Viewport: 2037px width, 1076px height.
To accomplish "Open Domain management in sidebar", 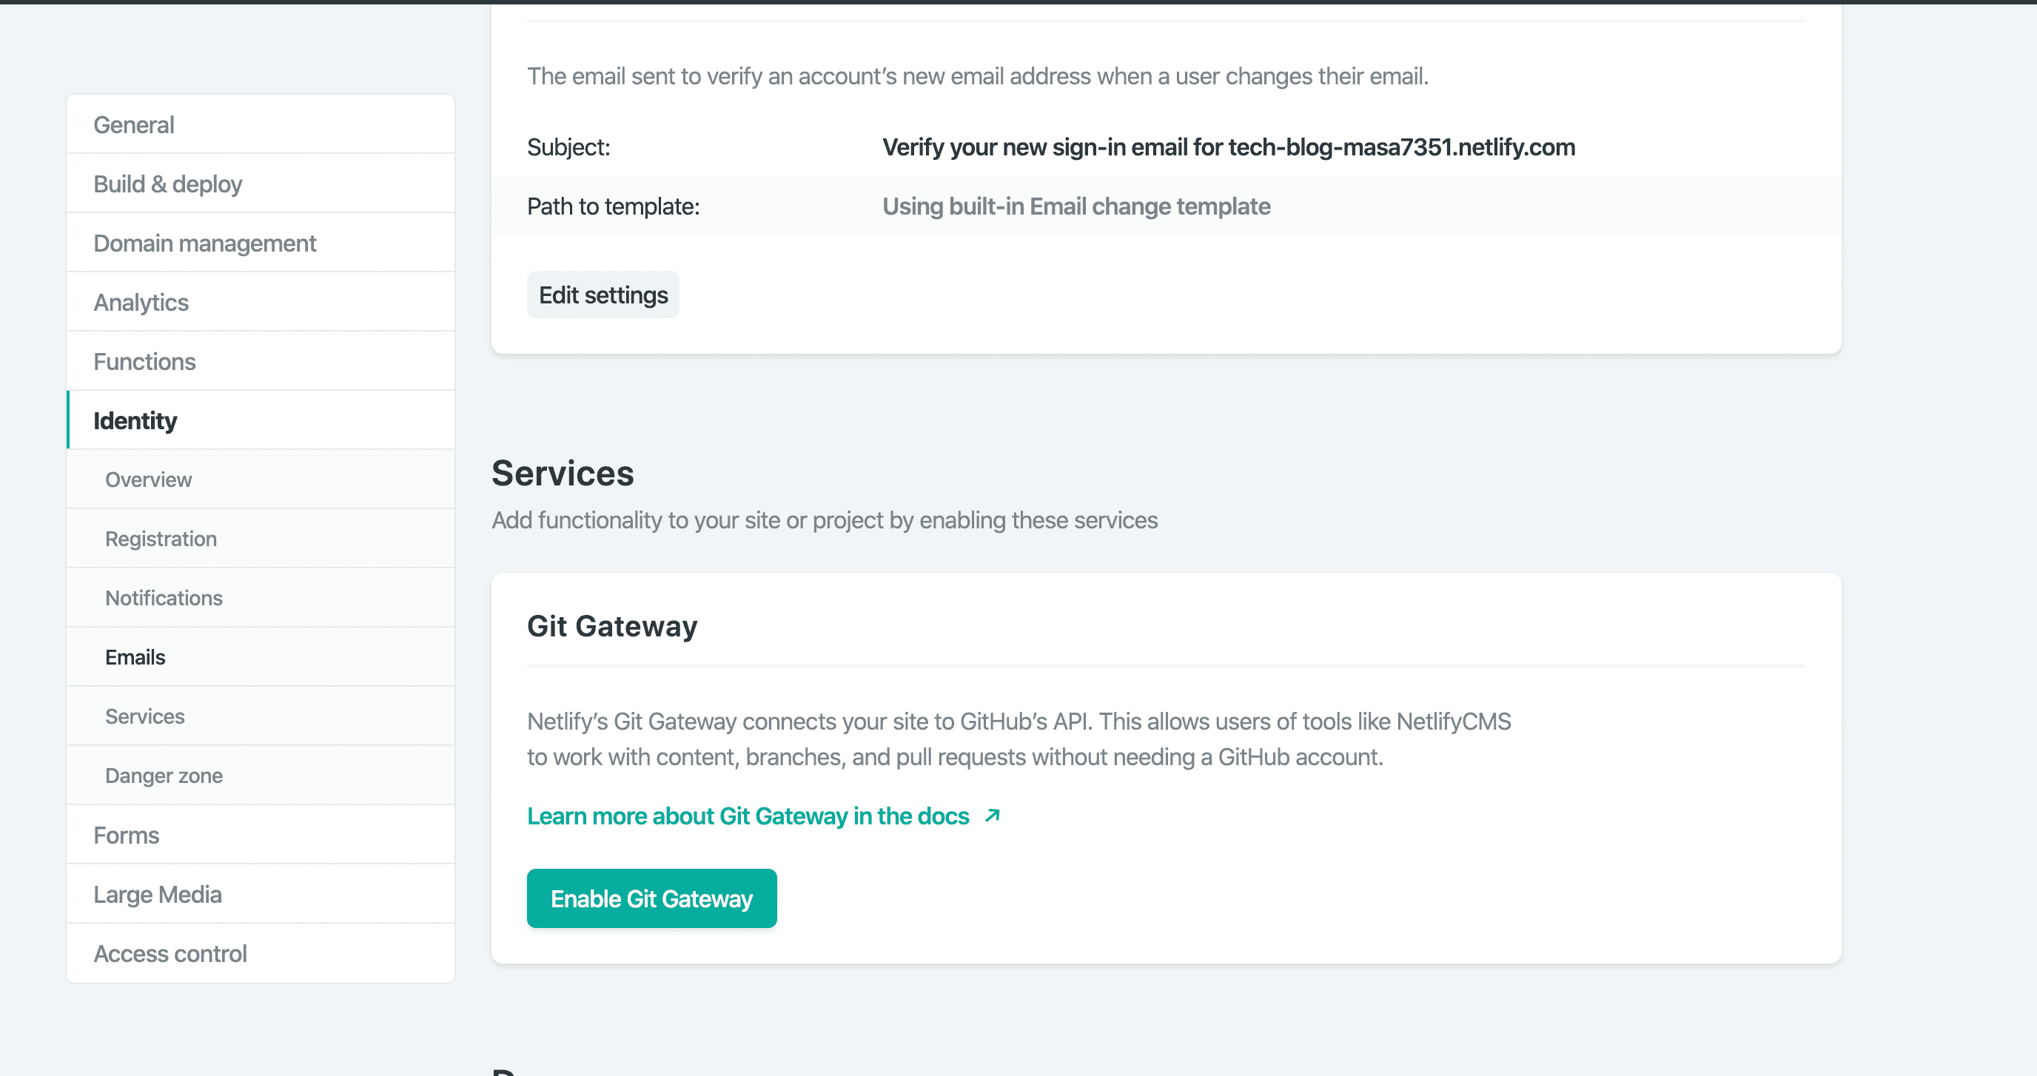I will [x=205, y=243].
